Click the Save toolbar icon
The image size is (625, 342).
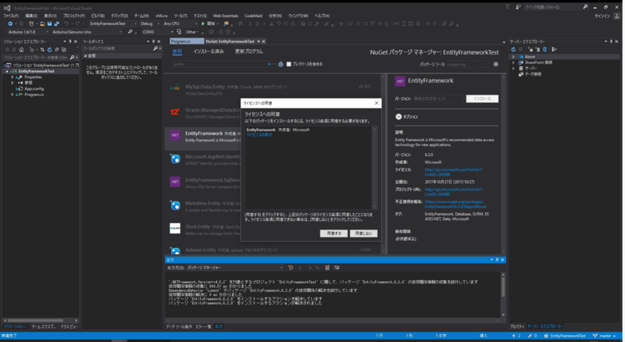pos(49,24)
